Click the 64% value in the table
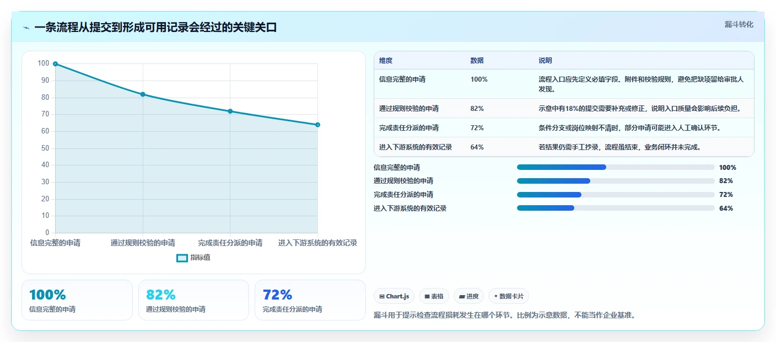776x342 pixels. pos(477,147)
